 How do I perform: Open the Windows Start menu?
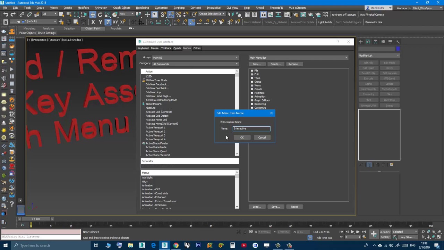(6, 245)
